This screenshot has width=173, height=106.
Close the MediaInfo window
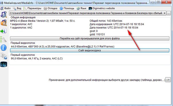click(166, 2)
